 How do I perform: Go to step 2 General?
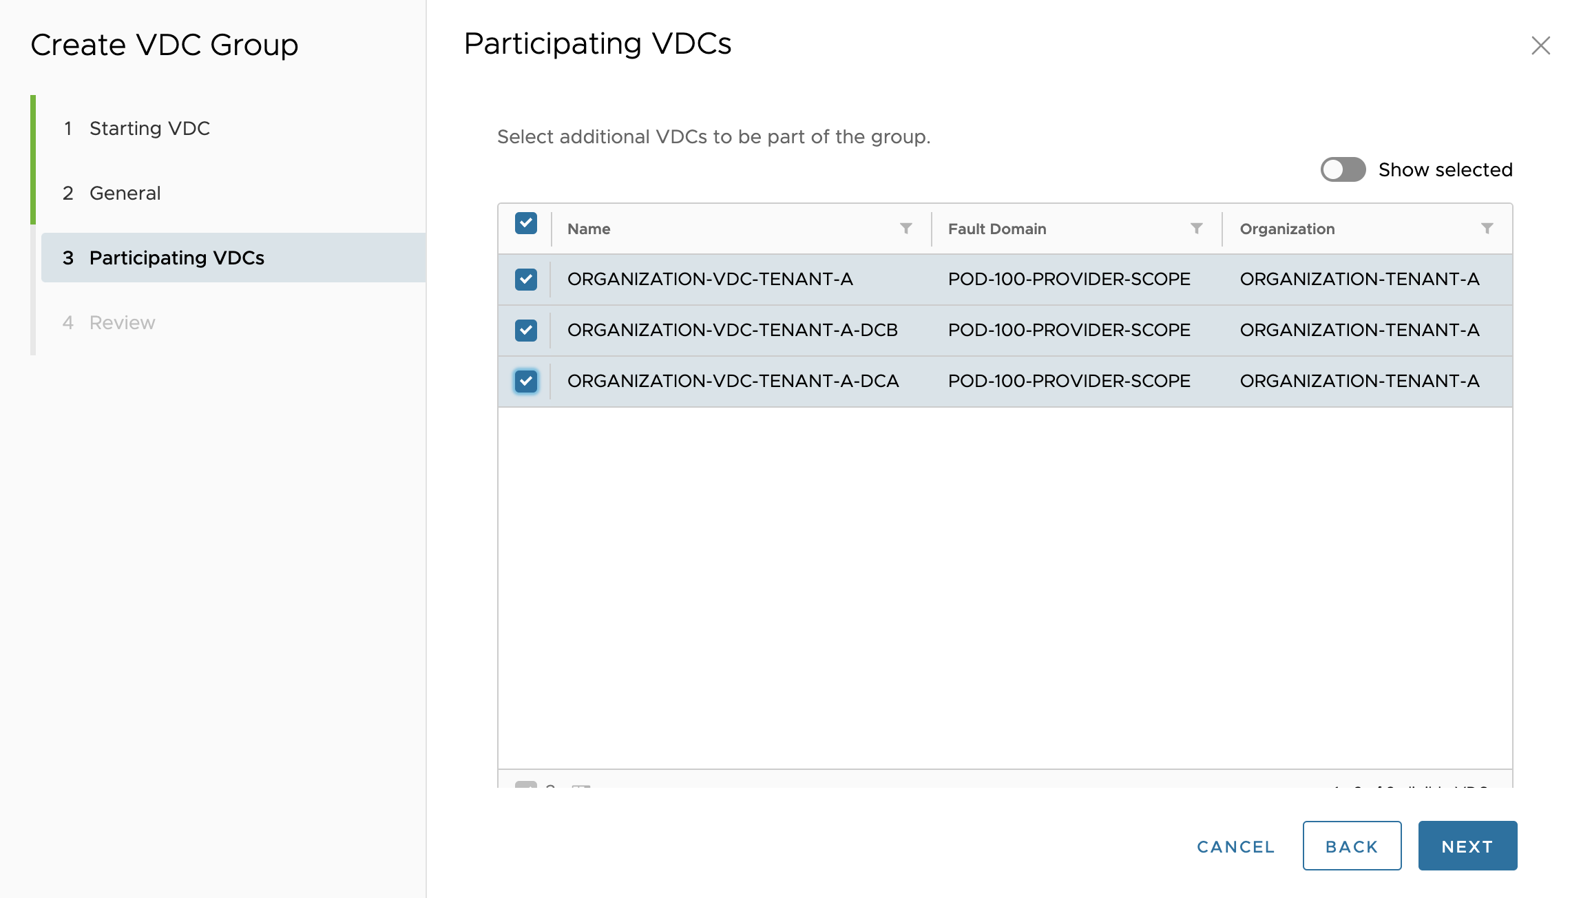125,194
